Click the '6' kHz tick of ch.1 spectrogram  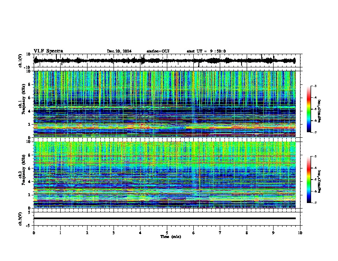click(30, 98)
